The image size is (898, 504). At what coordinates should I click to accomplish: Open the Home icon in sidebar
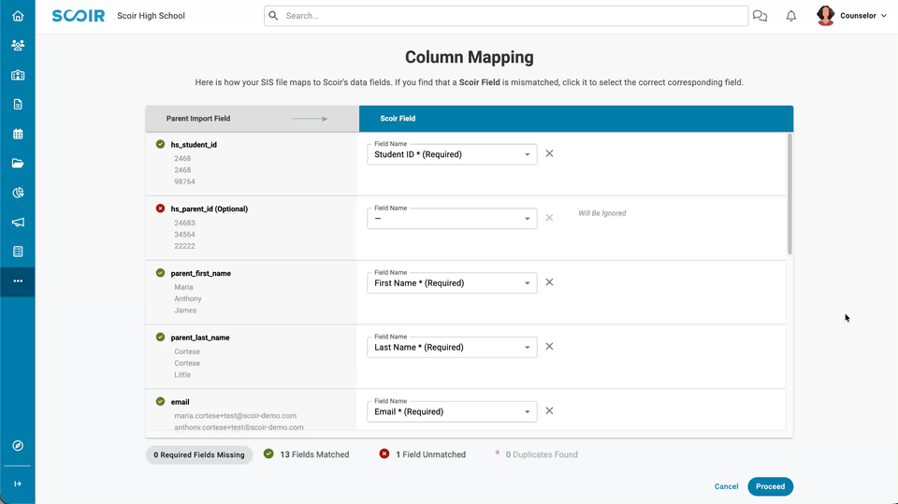[18, 16]
